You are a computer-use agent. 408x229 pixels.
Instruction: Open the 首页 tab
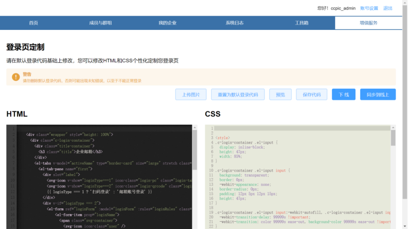[x=33, y=23]
